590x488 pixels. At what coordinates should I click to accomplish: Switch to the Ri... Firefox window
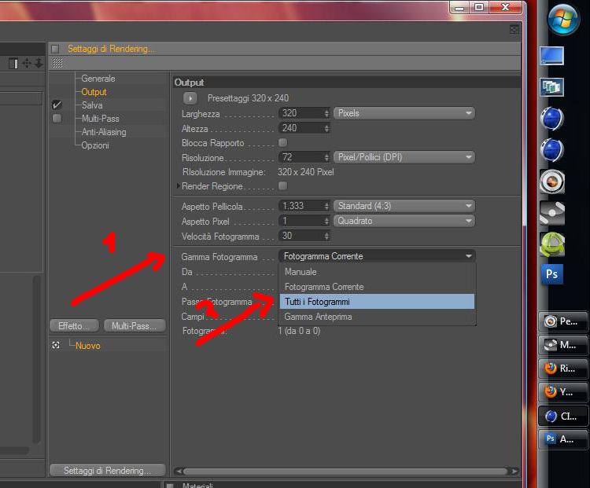click(563, 369)
